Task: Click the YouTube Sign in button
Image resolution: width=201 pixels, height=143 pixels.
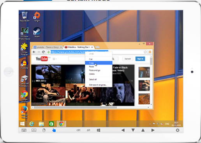Action: [140, 59]
